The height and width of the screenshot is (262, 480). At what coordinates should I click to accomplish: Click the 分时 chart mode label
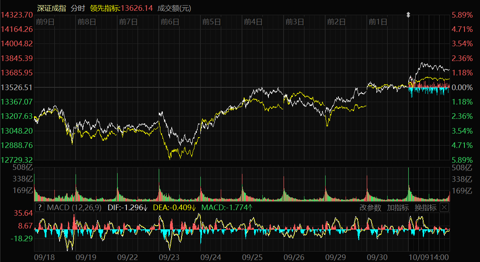point(78,8)
